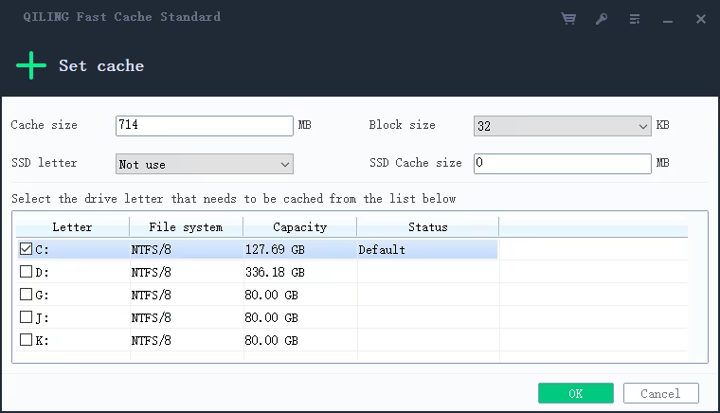The image size is (720, 413).
Task: Check the J: drive checkbox
Action: tap(27, 317)
